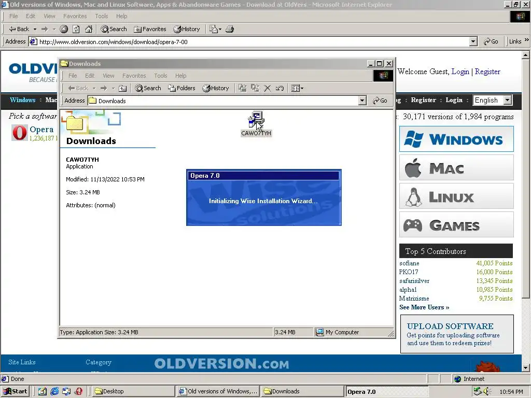Click the Show Desktop quick launch icon

click(43, 391)
